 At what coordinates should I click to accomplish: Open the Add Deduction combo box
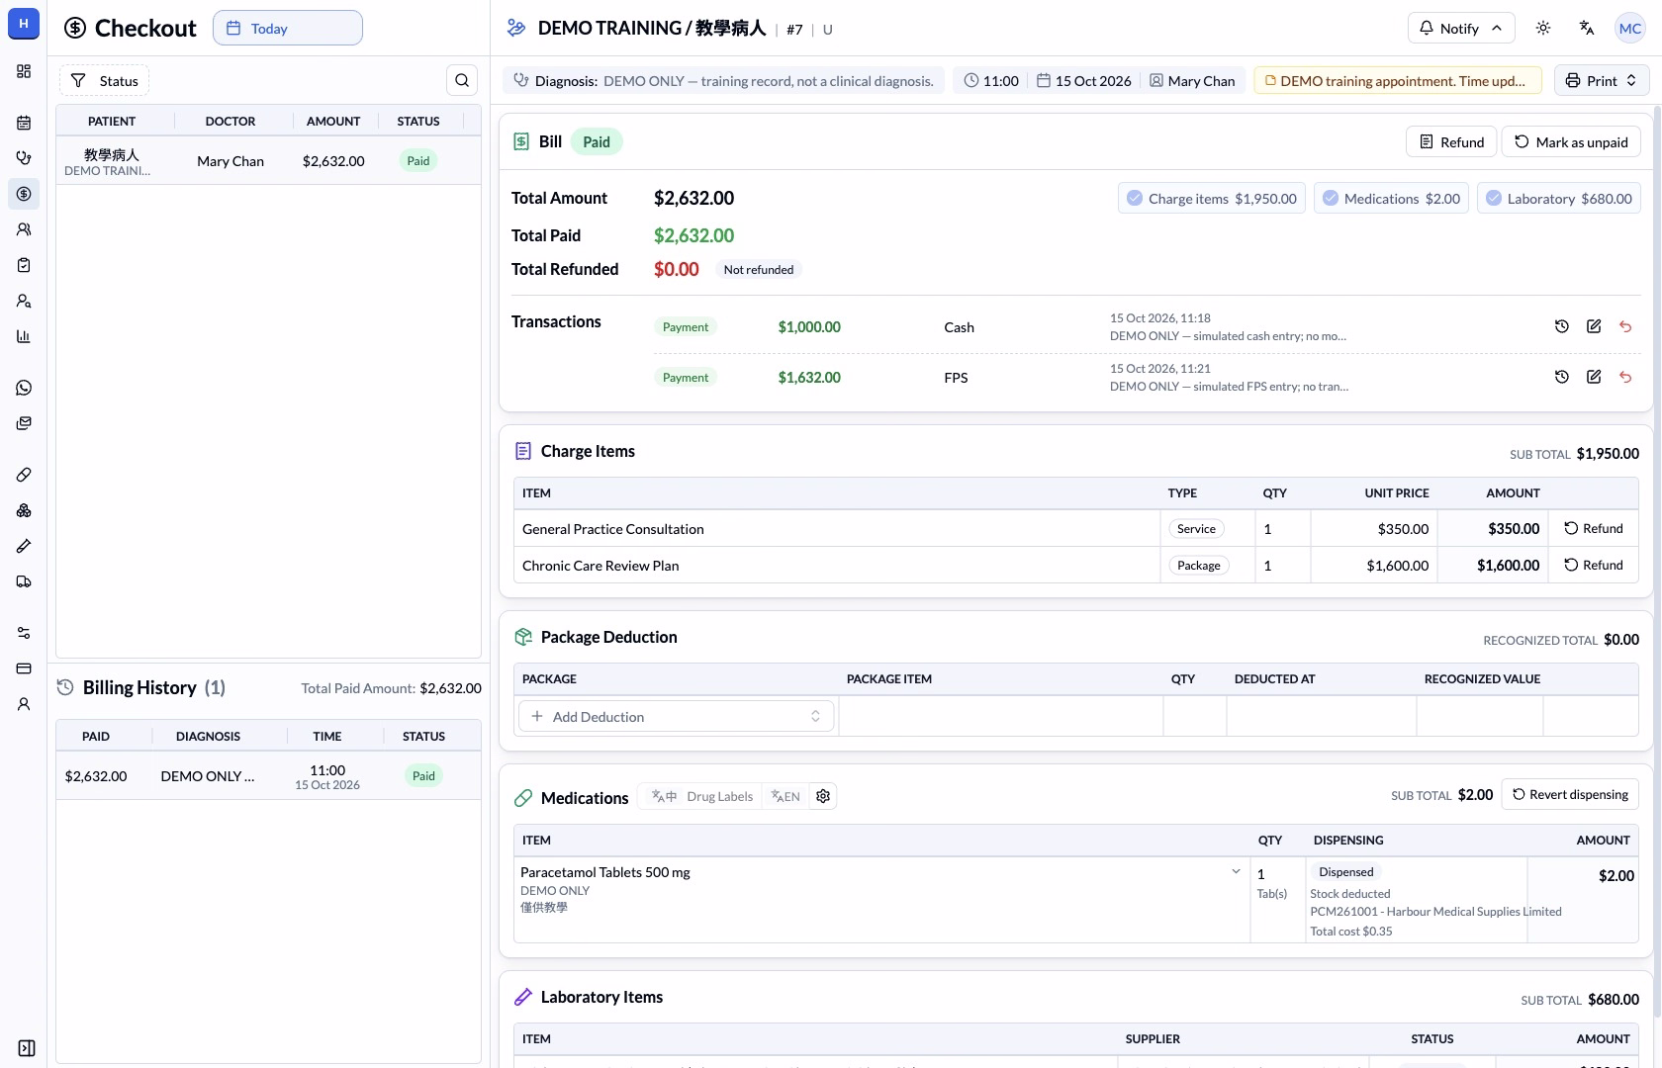coord(677,716)
